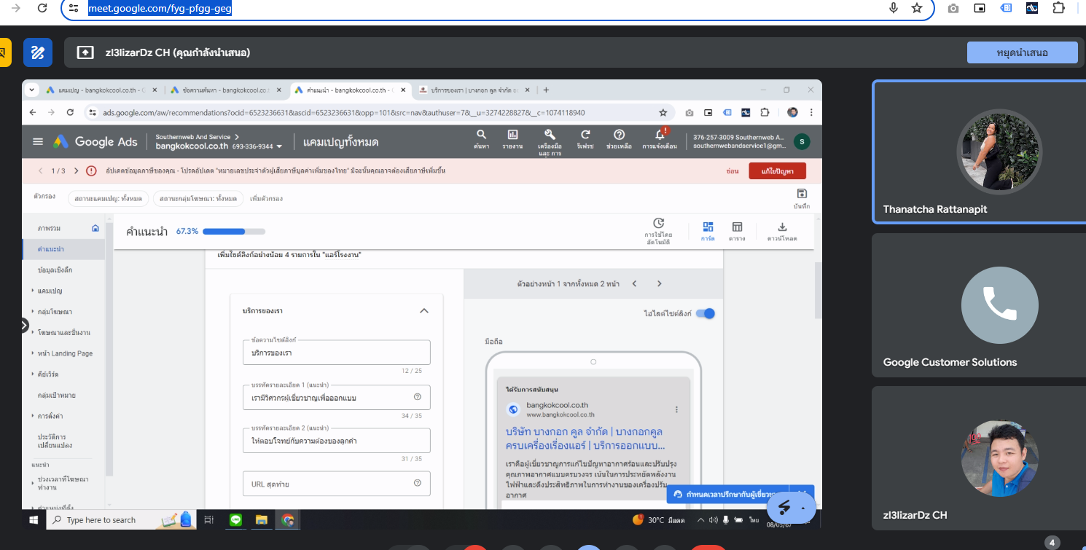Open the auto-apply history clock icon

(657, 224)
